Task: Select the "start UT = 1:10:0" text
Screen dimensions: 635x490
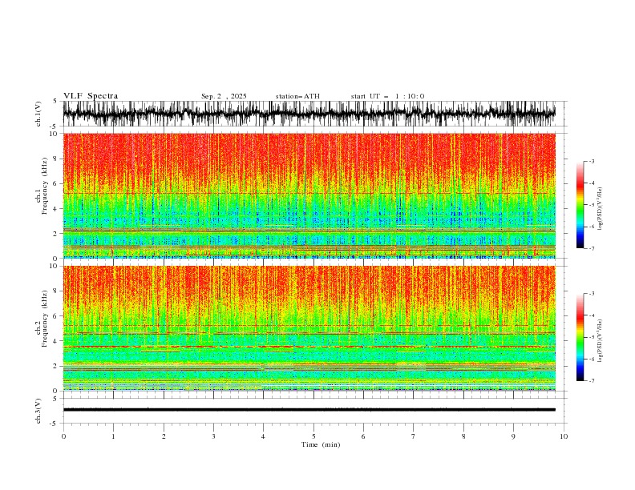Action: (387, 96)
